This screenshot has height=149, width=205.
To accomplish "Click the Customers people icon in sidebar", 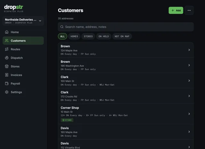I will click(x=7, y=41).
